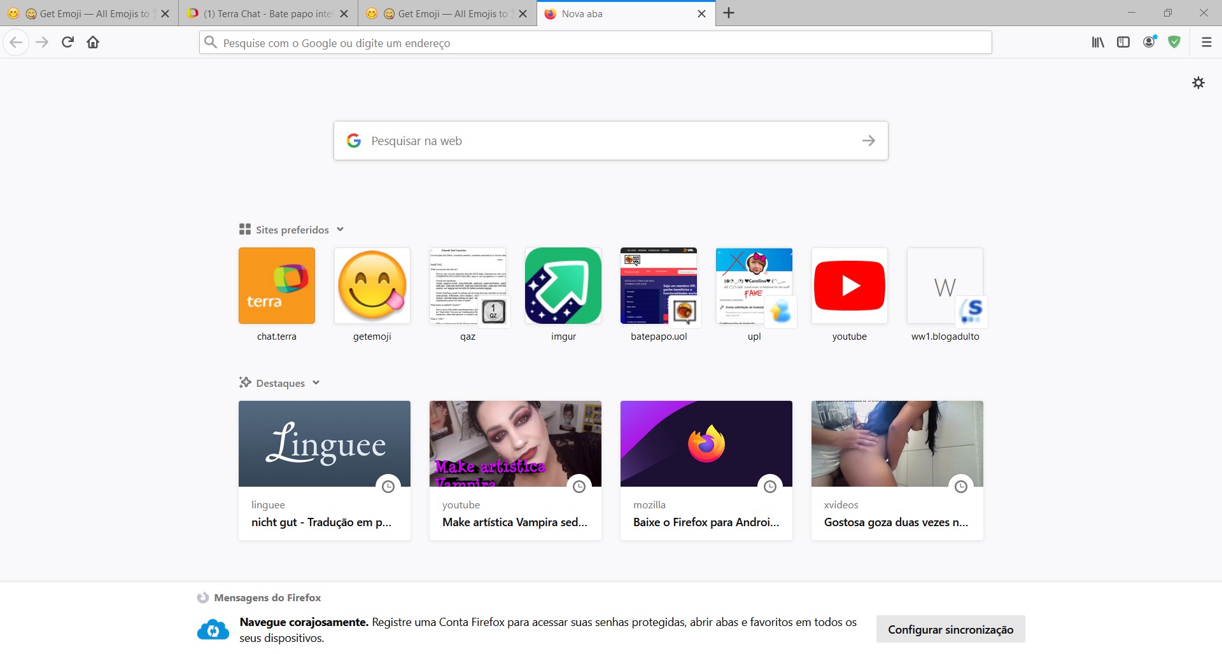
Task: Submit web search arrow button
Action: click(x=869, y=141)
